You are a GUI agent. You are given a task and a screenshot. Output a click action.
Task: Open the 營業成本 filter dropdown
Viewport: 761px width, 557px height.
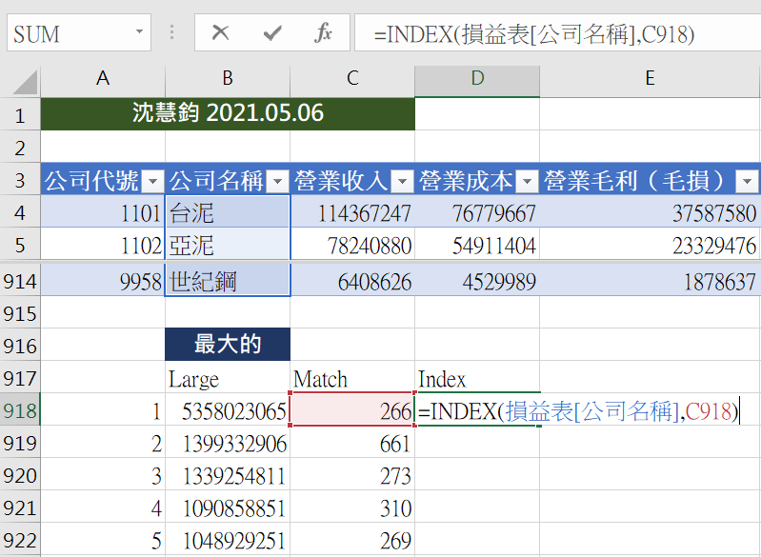click(x=527, y=182)
